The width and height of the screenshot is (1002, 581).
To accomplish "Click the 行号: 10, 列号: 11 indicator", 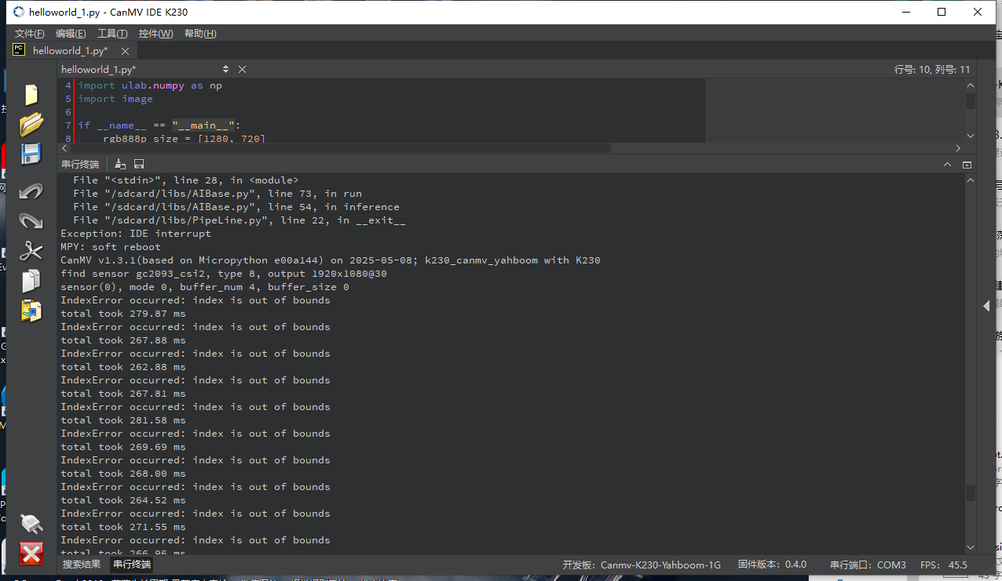I will [x=932, y=69].
